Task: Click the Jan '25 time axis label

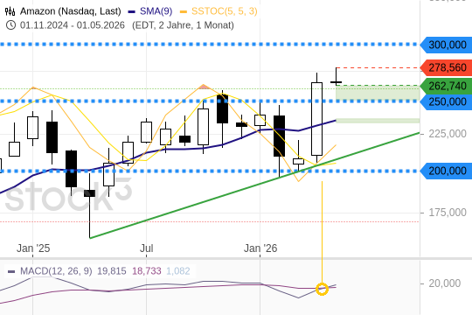Action: pyautogui.click(x=33, y=248)
